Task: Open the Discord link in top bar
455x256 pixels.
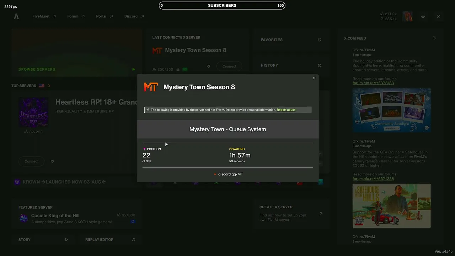Action: (134, 16)
